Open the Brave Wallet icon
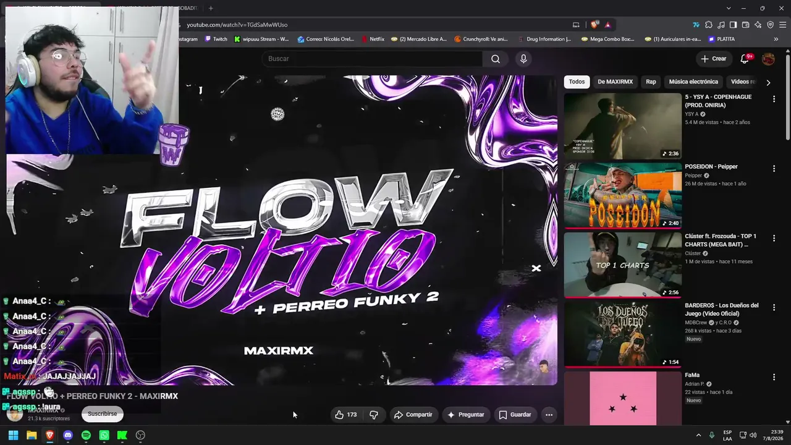Image resolution: width=791 pixels, height=445 pixels. click(x=745, y=25)
